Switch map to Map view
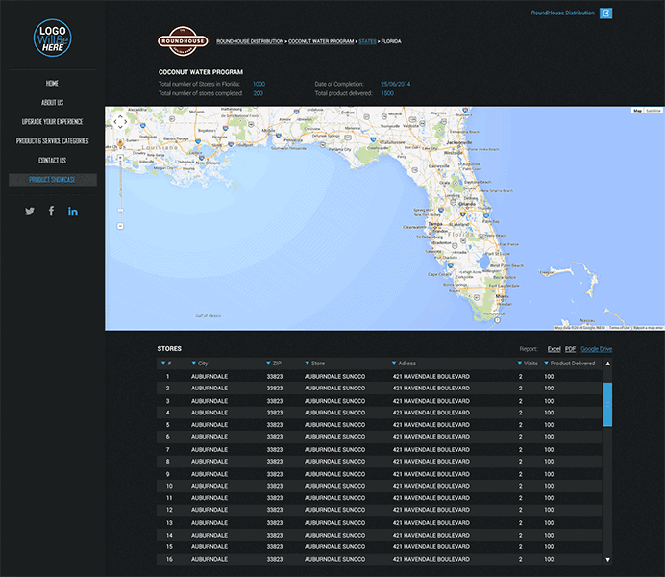665x577 pixels. coord(637,111)
